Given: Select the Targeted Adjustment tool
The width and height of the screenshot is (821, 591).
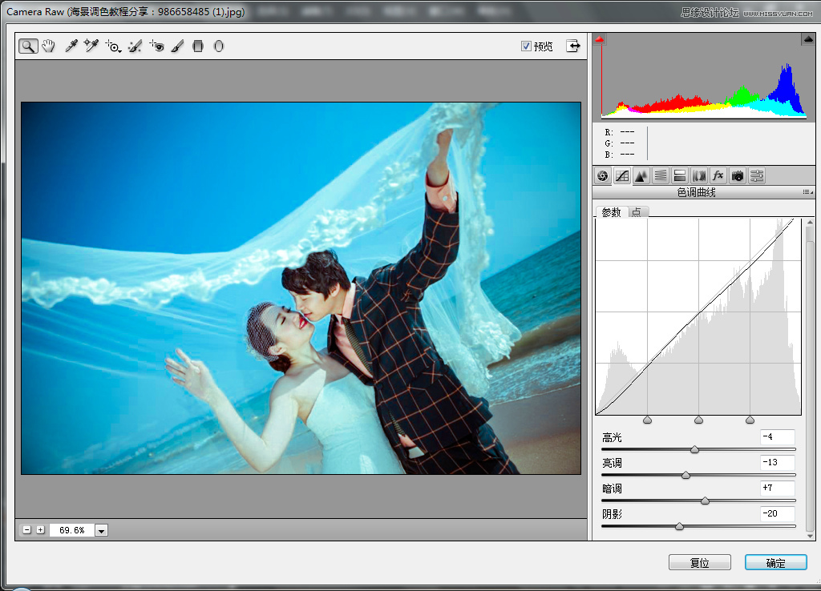Looking at the screenshot, I should 113,46.
